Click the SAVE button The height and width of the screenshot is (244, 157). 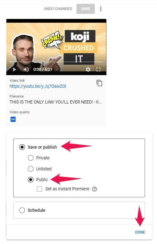[x=86, y=9]
